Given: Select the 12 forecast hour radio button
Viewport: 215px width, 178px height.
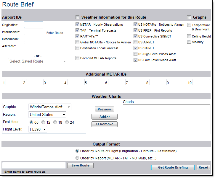Looking at the screenshot, I should point(43,122).
